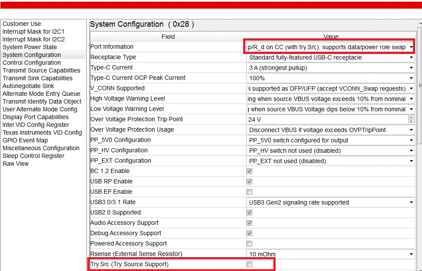Increment the Over Voltage Protection Trip Point value
Viewport: 422px width, 271px height.
point(410,117)
